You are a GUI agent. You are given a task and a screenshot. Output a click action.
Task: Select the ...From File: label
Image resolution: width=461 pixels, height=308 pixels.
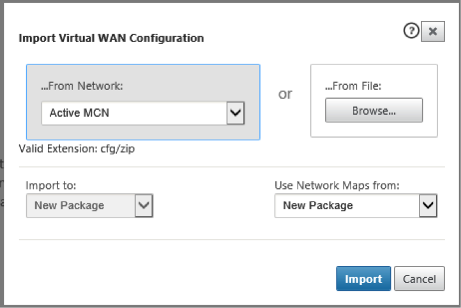[353, 86]
